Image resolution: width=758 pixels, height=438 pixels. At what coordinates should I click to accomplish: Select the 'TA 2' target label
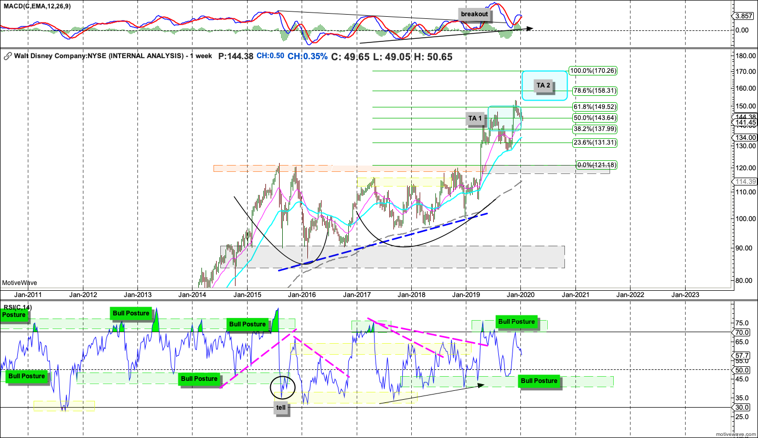543,85
